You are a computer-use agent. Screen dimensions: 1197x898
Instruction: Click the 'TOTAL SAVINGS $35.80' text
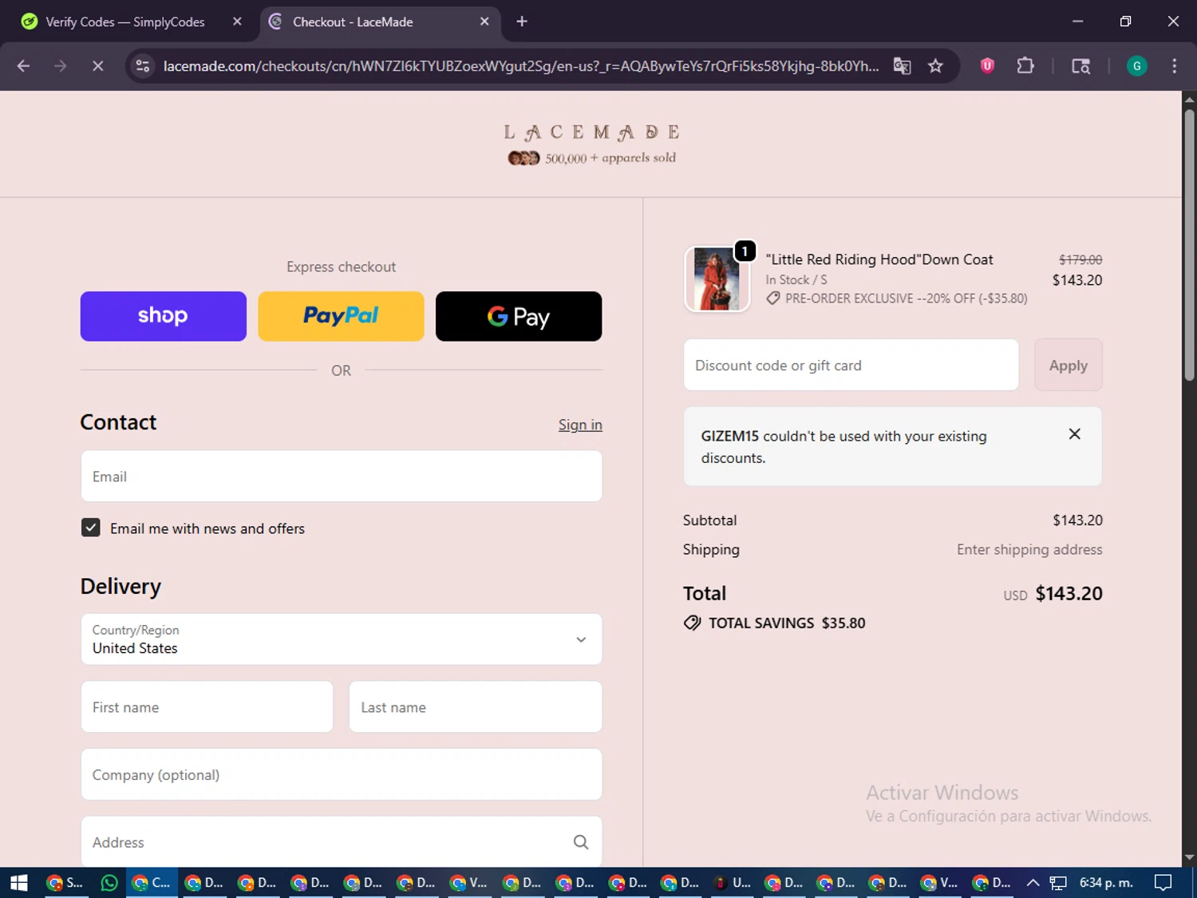(786, 623)
